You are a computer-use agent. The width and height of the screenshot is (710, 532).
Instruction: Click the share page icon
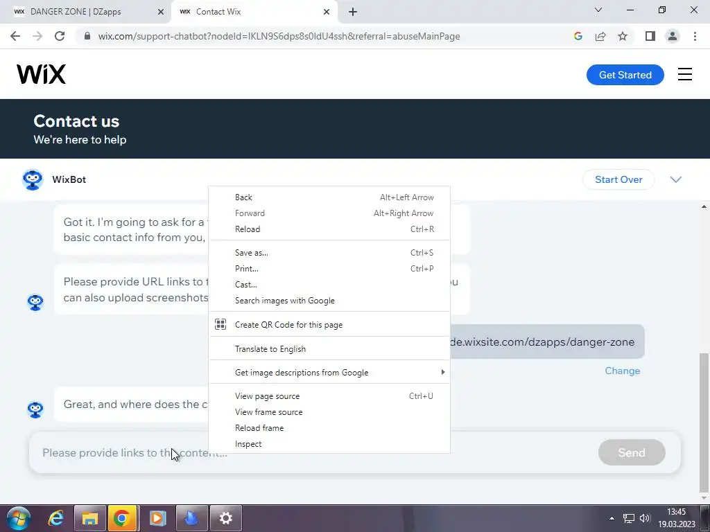(x=600, y=36)
